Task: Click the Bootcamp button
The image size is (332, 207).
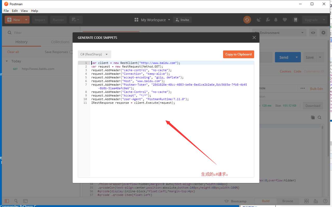Action: pos(236,201)
